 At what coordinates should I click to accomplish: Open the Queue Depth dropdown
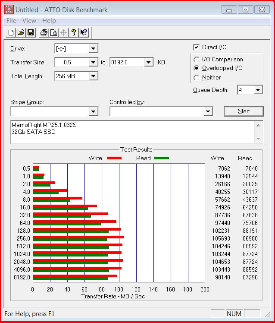click(x=258, y=90)
